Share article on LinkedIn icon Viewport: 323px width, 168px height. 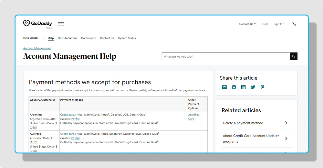point(243,87)
